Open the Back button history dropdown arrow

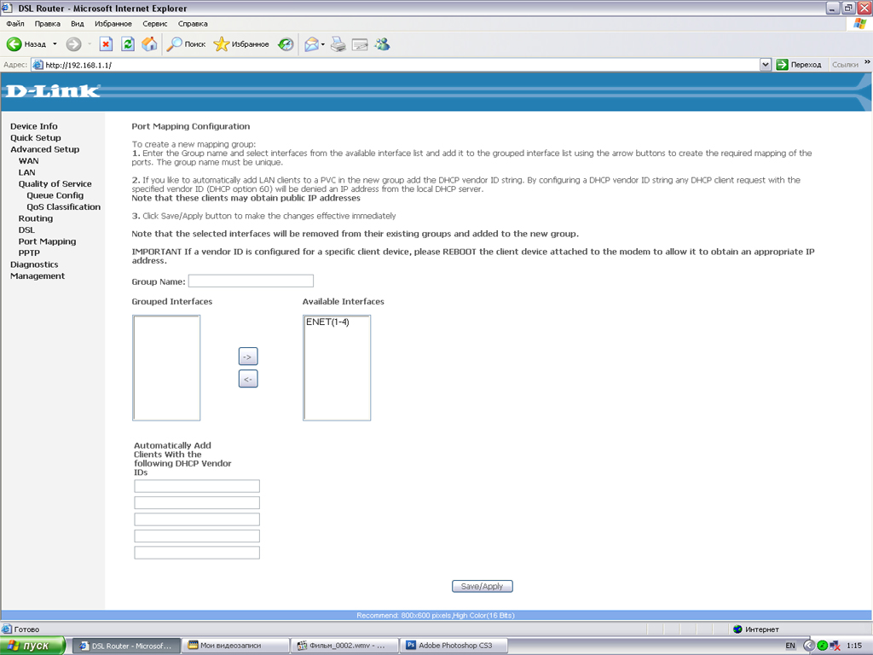pyautogui.click(x=55, y=43)
